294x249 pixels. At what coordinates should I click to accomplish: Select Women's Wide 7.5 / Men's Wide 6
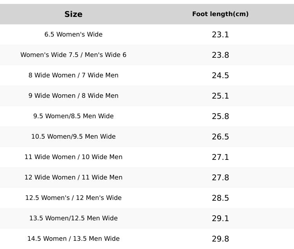coord(73,55)
